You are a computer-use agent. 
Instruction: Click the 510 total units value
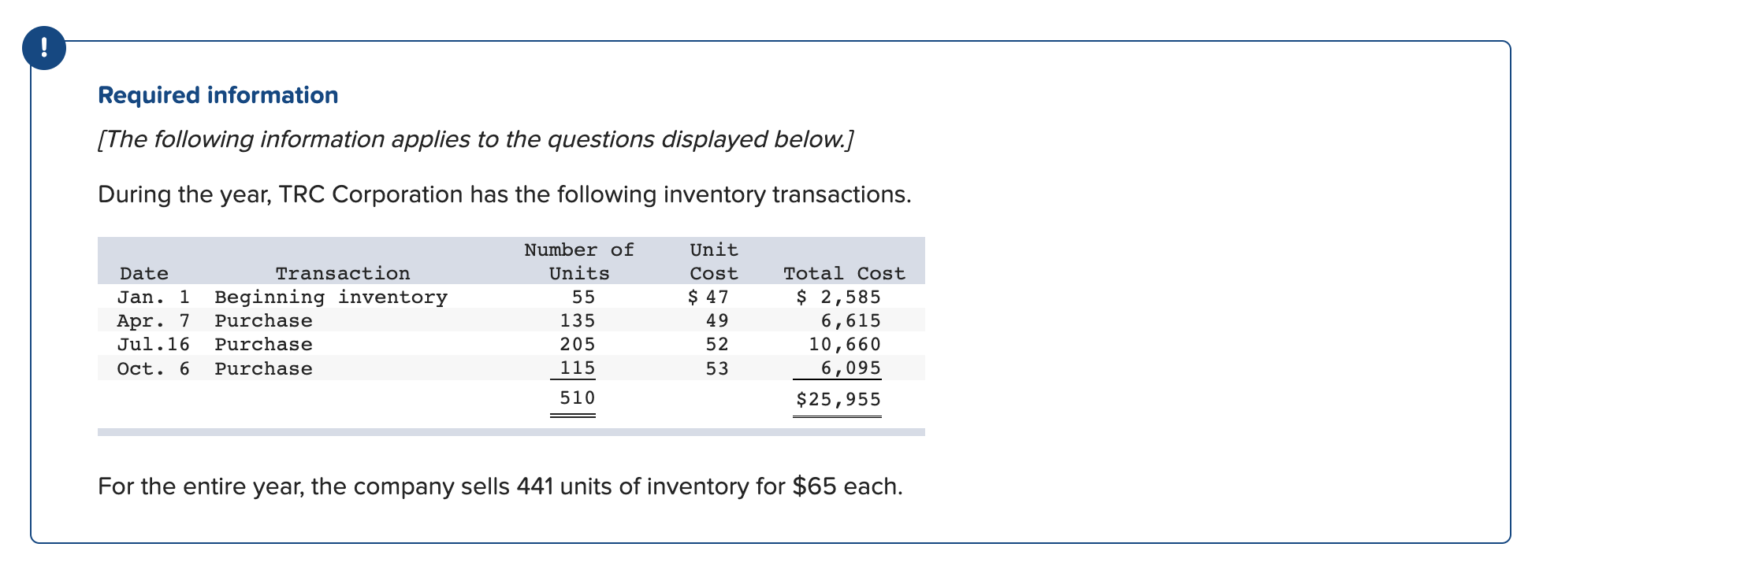(x=577, y=397)
